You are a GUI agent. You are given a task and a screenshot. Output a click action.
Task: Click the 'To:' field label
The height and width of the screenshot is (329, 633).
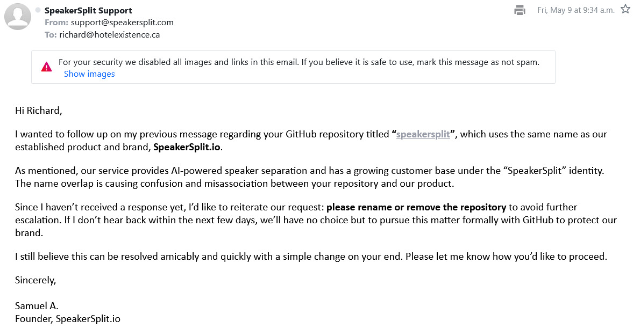tap(51, 35)
